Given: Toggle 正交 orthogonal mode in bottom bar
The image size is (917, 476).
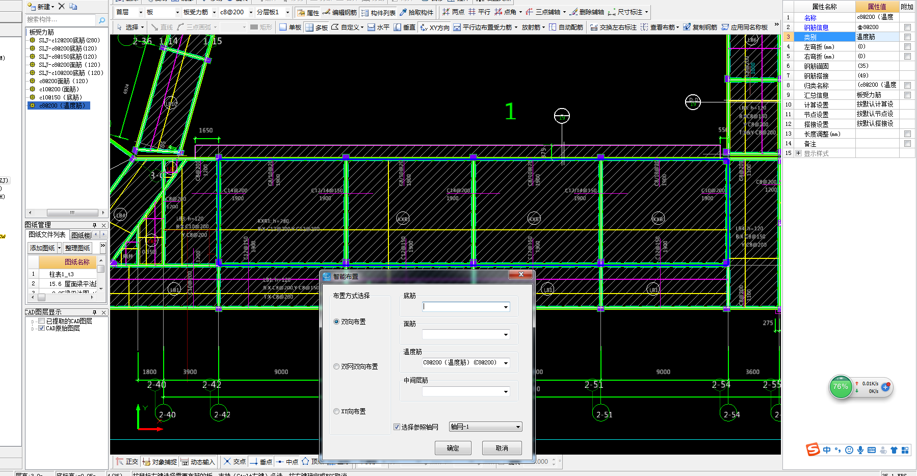Looking at the screenshot, I should (x=127, y=462).
